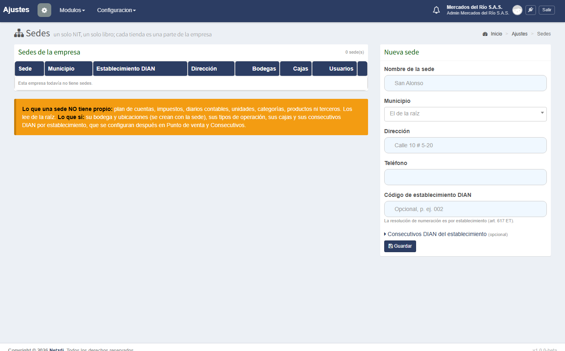Viewport: 565px width, 351px height.
Task: Click the plug icon next to Salir
Action: pos(531,10)
